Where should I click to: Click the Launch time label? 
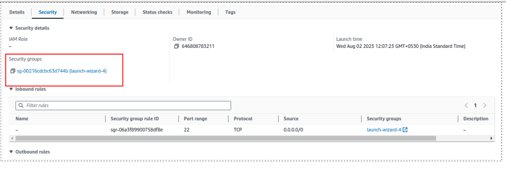click(x=349, y=39)
